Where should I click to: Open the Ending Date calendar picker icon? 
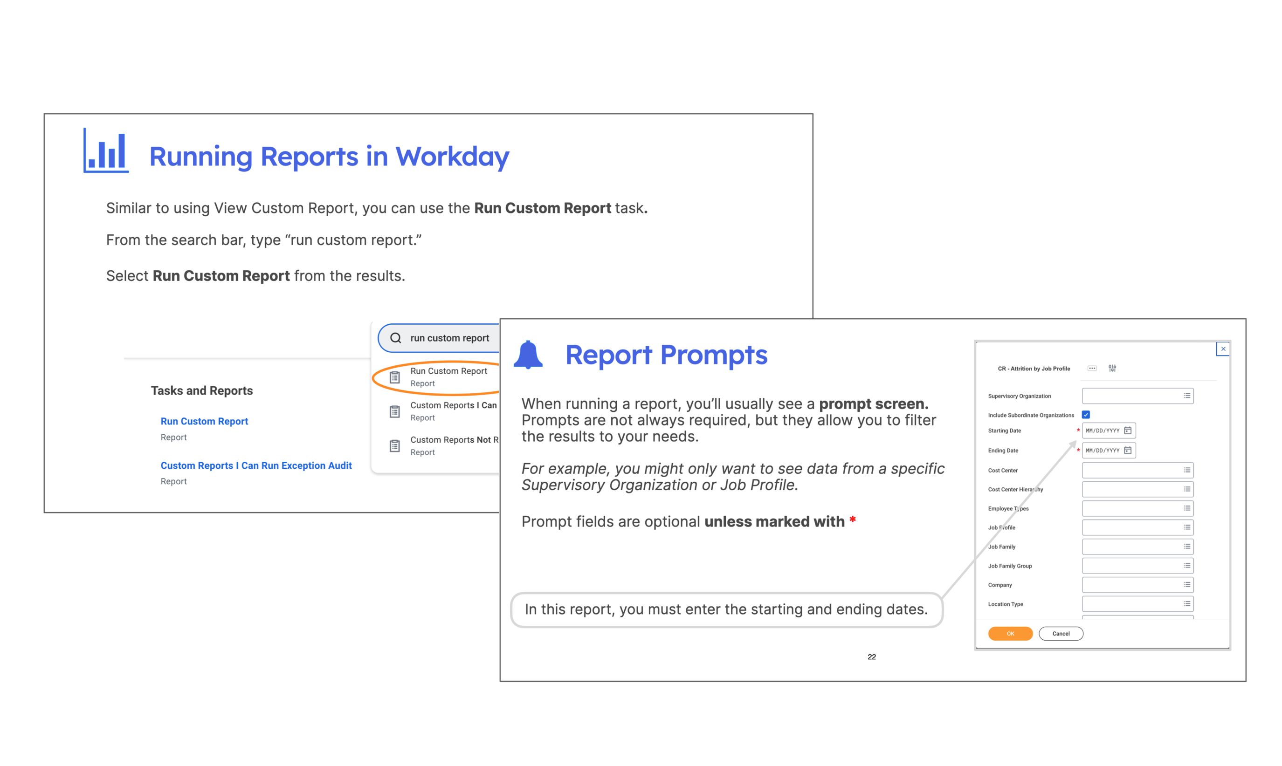[x=1128, y=451]
